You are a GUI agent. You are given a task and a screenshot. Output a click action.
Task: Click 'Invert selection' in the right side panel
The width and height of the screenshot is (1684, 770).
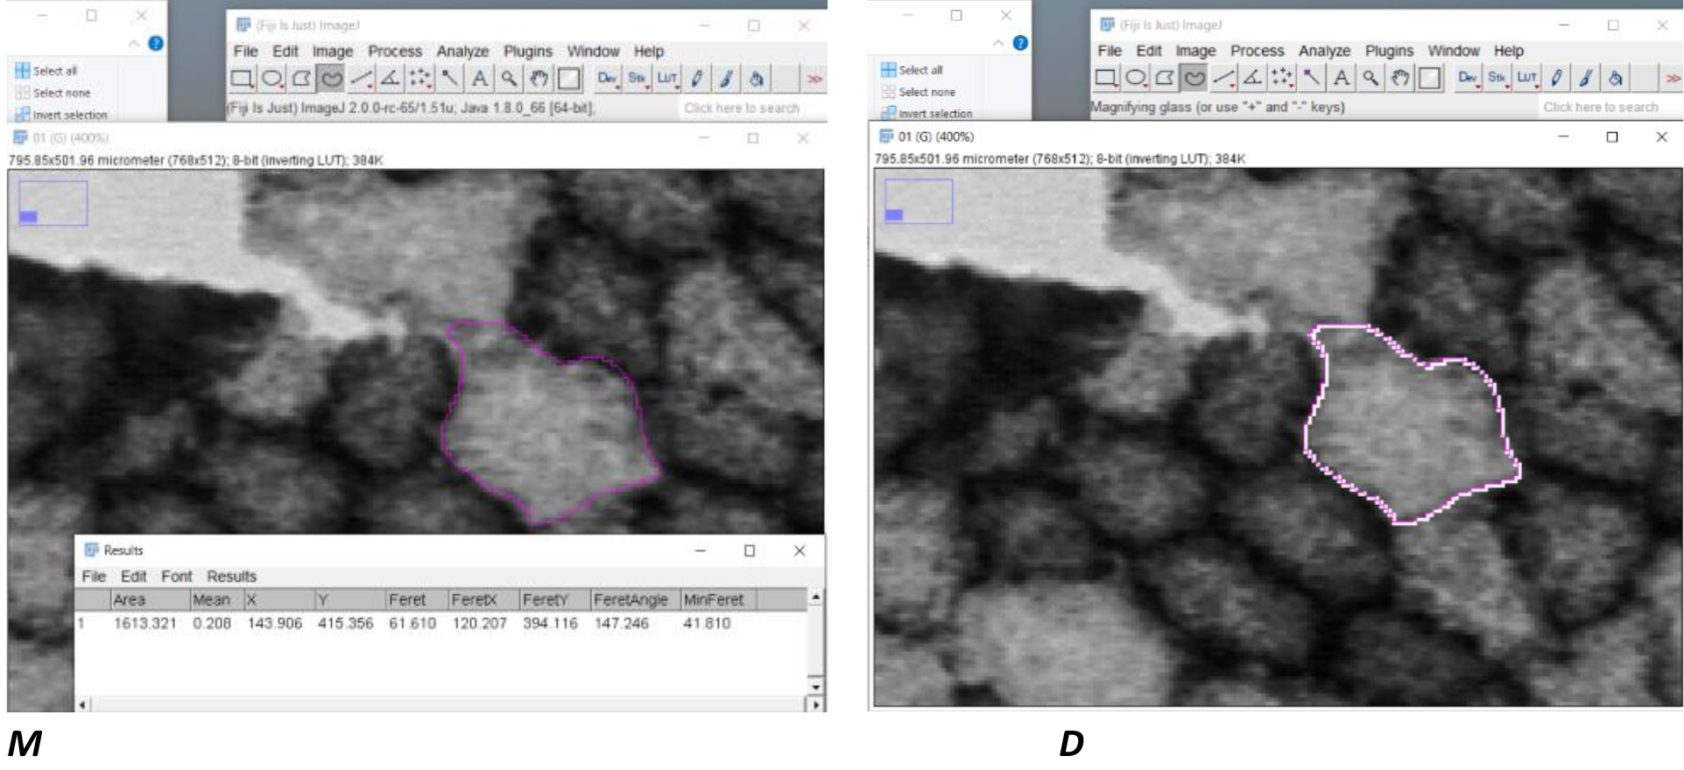(x=934, y=114)
